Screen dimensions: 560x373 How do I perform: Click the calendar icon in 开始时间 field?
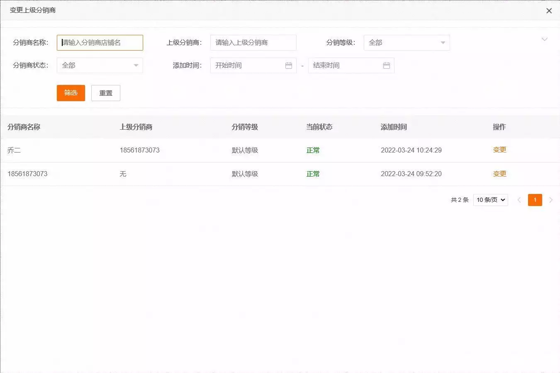(289, 65)
